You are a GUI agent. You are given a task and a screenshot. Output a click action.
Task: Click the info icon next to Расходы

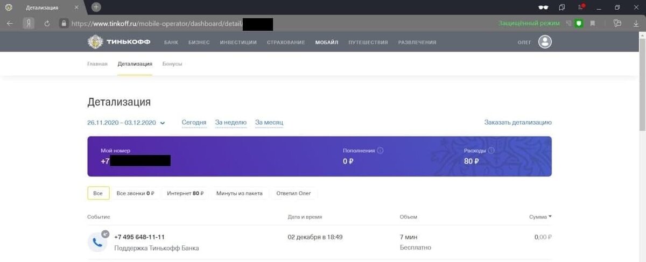(491, 151)
